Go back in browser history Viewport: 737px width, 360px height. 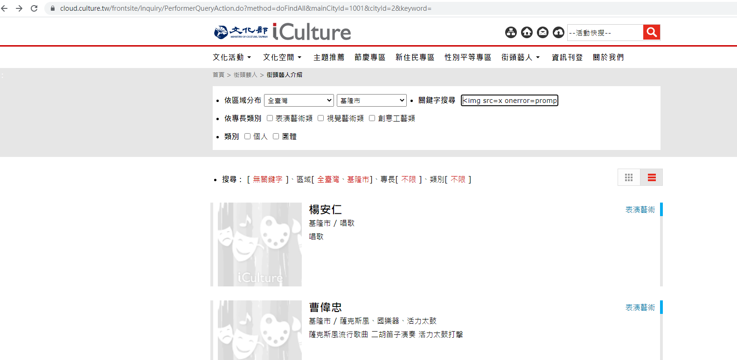pyautogui.click(x=5, y=8)
